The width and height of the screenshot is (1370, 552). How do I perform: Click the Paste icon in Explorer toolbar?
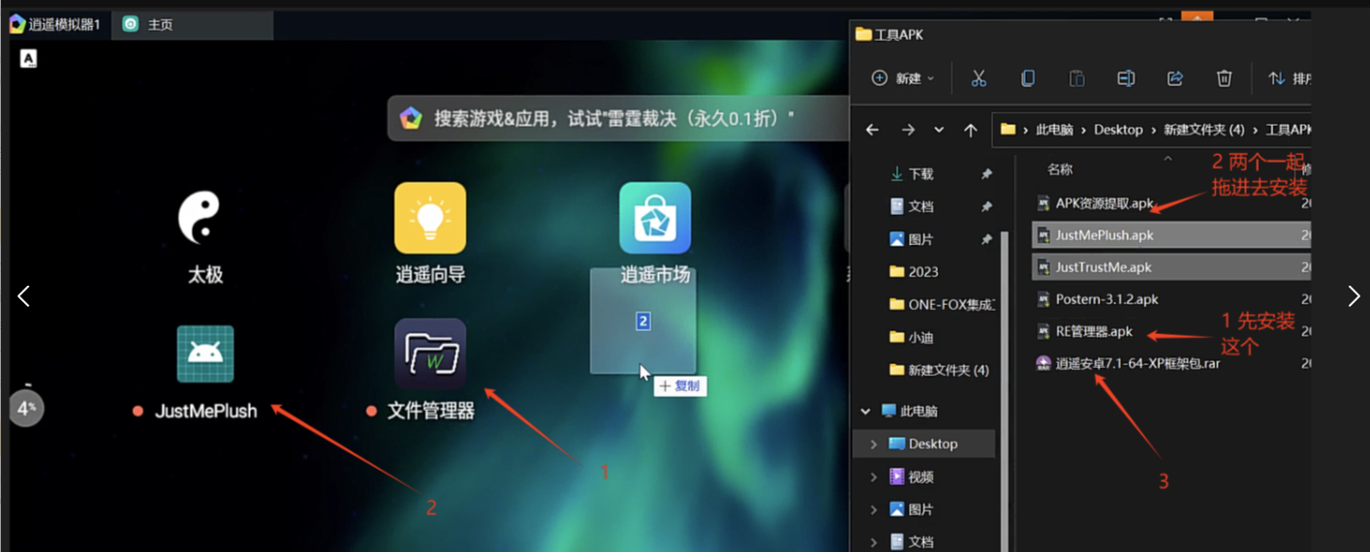point(1076,78)
